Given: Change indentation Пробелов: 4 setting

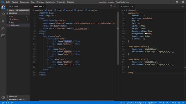Looking at the screenshot, I should pyautogui.click(x=153, y=103).
